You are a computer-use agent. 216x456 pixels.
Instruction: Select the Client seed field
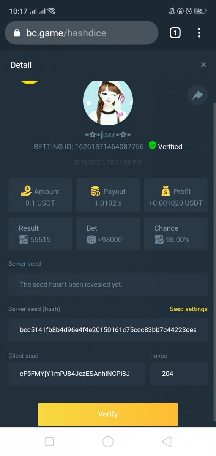[77, 374]
